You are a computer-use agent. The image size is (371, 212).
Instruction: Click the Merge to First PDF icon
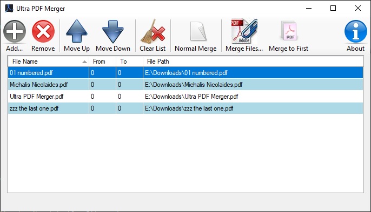tap(289, 31)
